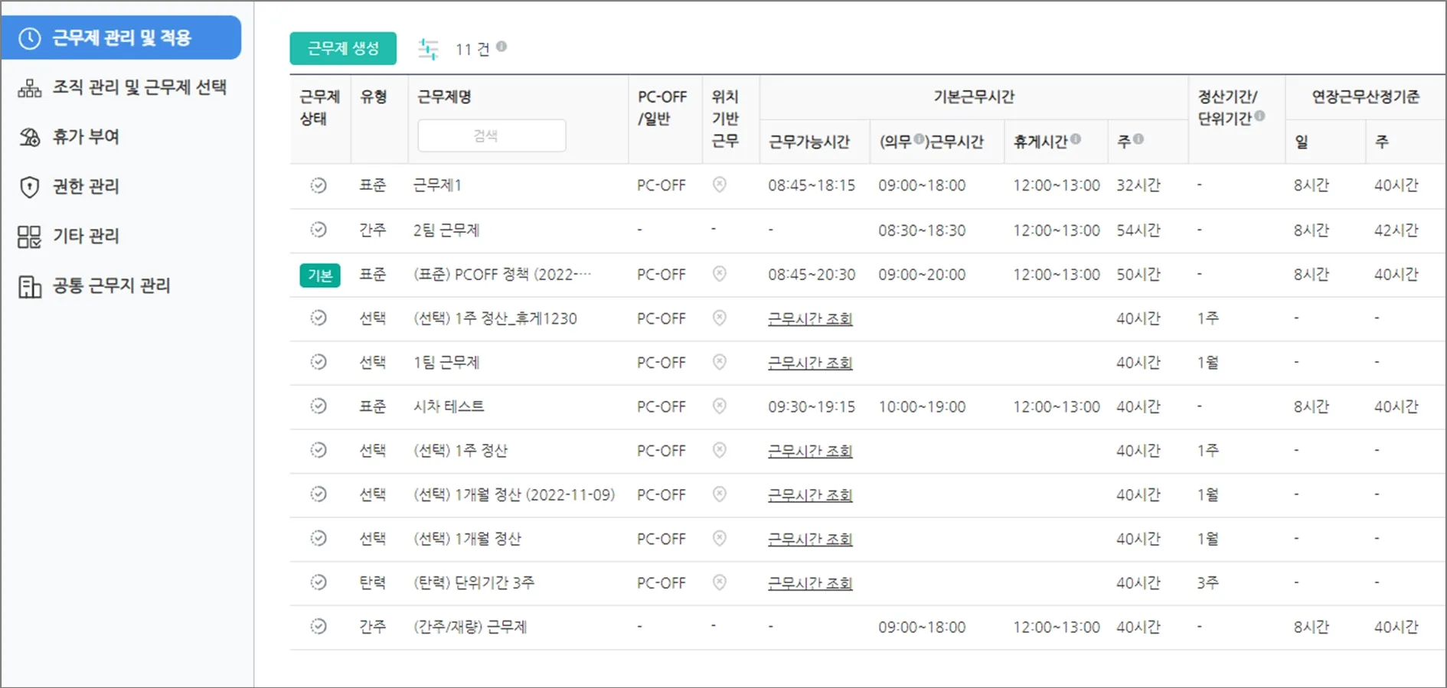Click the info icon beside 11 건
Screen dimensions: 1447x688
pos(501,47)
